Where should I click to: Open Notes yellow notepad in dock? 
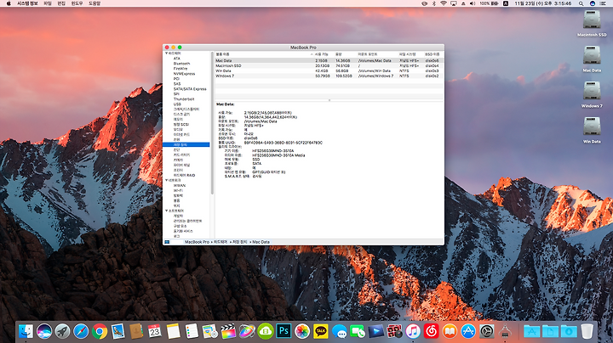[173, 331]
